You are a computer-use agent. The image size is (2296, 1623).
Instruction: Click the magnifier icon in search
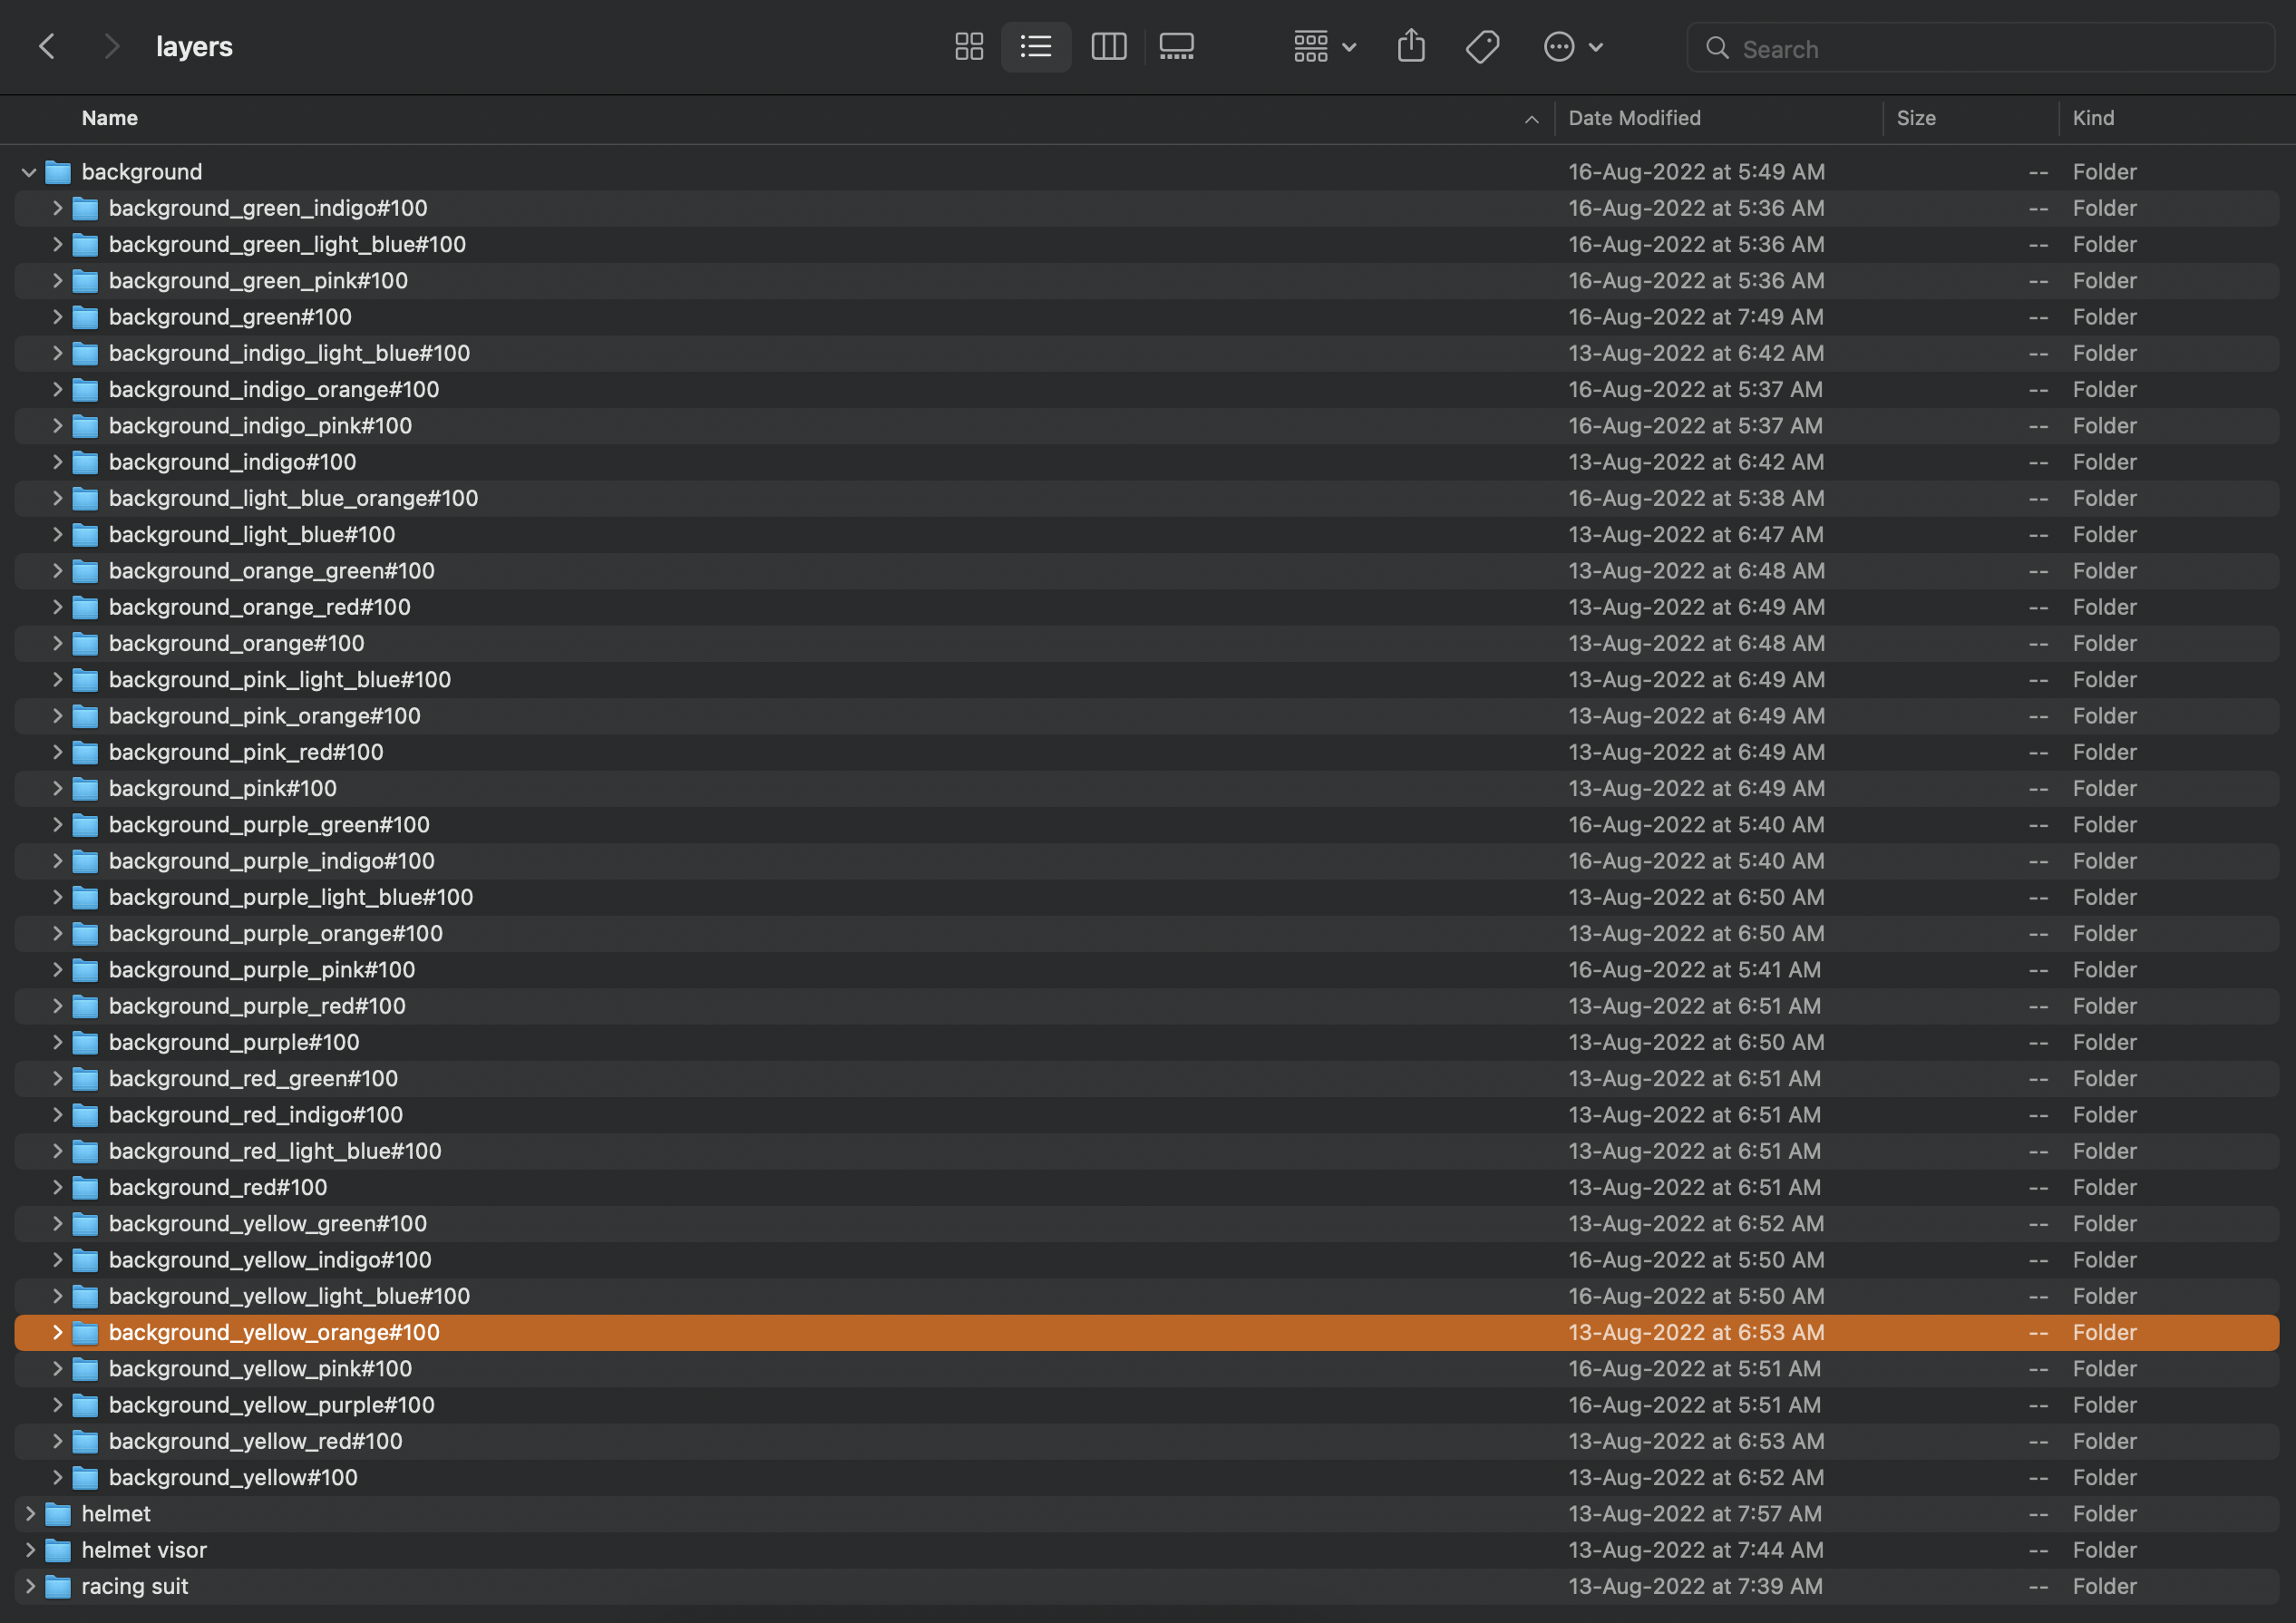(x=1717, y=48)
